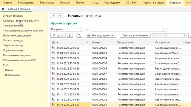Screen dimensions: 191x107
Task: Click the Поиск (Ctrl+F) search field
Action: pos(167,35)
